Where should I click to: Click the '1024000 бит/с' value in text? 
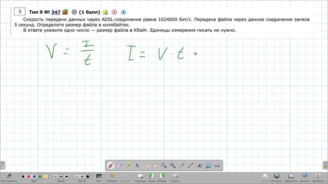175,19
